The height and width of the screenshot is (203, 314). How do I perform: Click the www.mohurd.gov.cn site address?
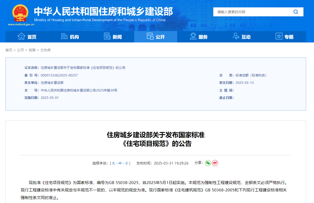point(21,25)
